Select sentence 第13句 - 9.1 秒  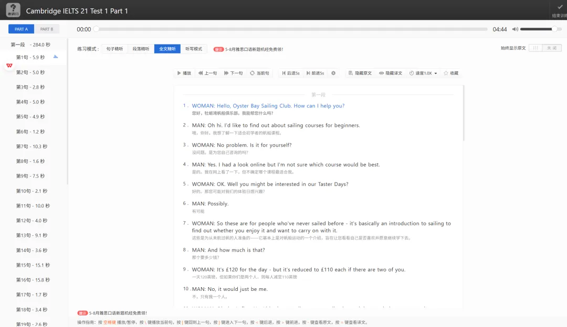click(x=31, y=235)
